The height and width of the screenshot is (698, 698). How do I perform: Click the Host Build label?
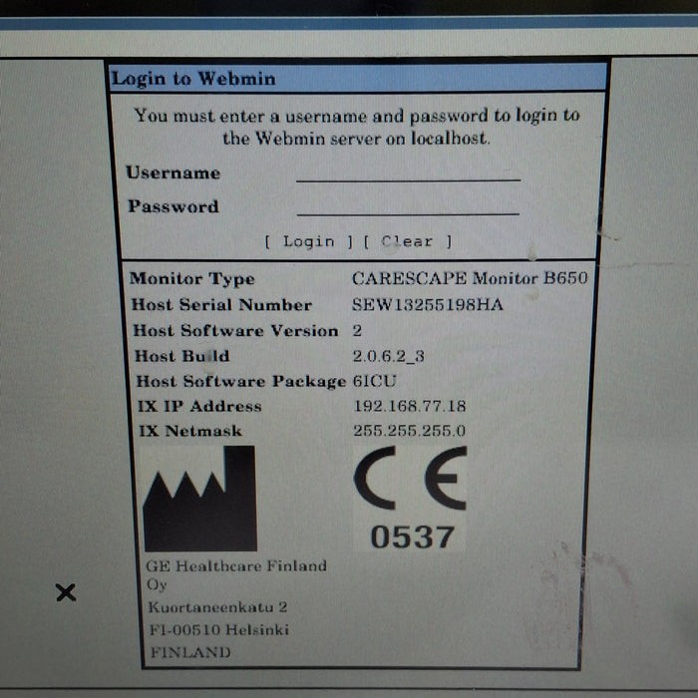(x=182, y=356)
